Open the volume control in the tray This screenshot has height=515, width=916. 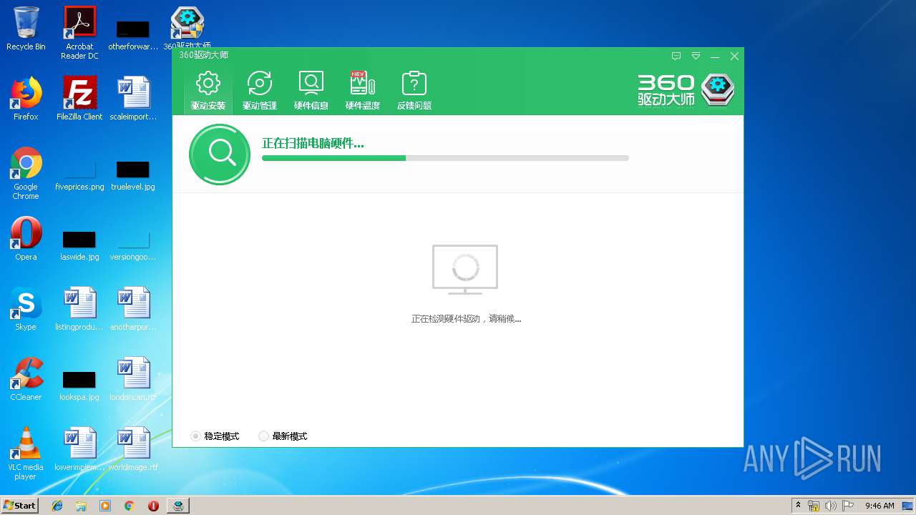[x=831, y=506]
